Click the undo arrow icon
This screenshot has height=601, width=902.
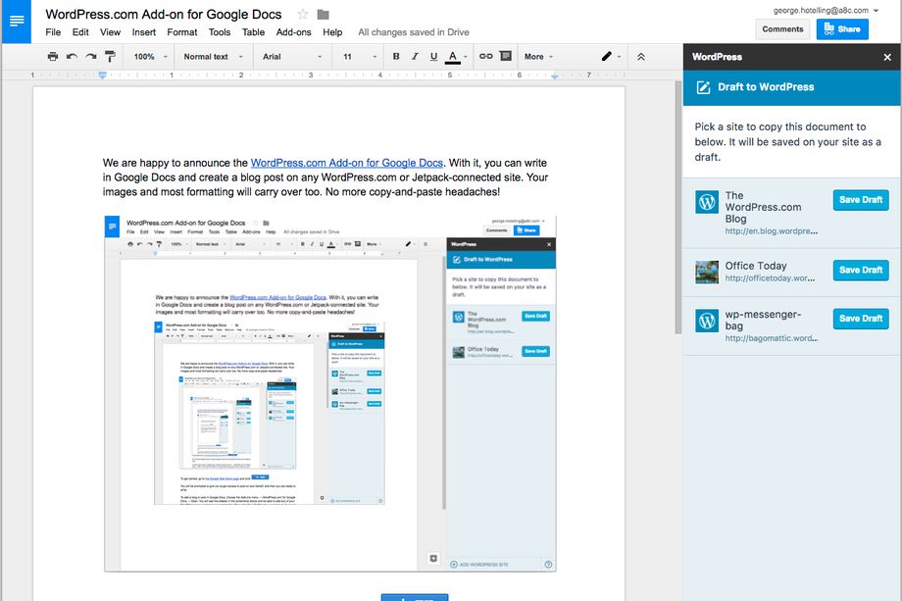point(72,57)
